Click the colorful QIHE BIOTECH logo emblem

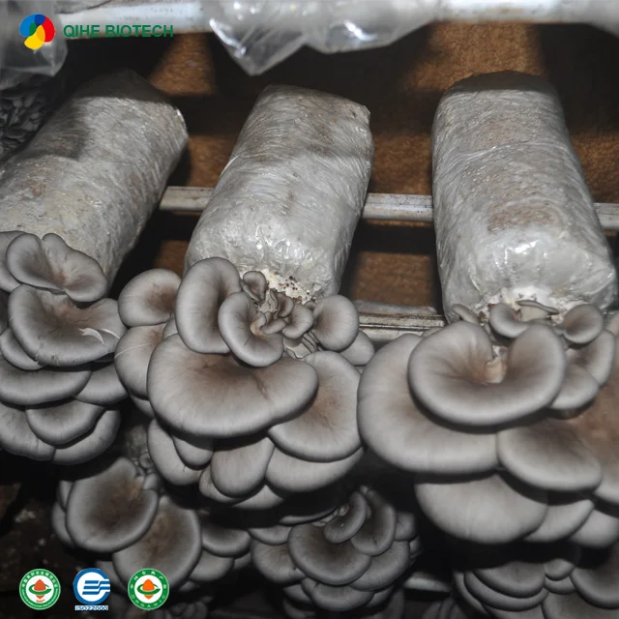click(37, 32)
